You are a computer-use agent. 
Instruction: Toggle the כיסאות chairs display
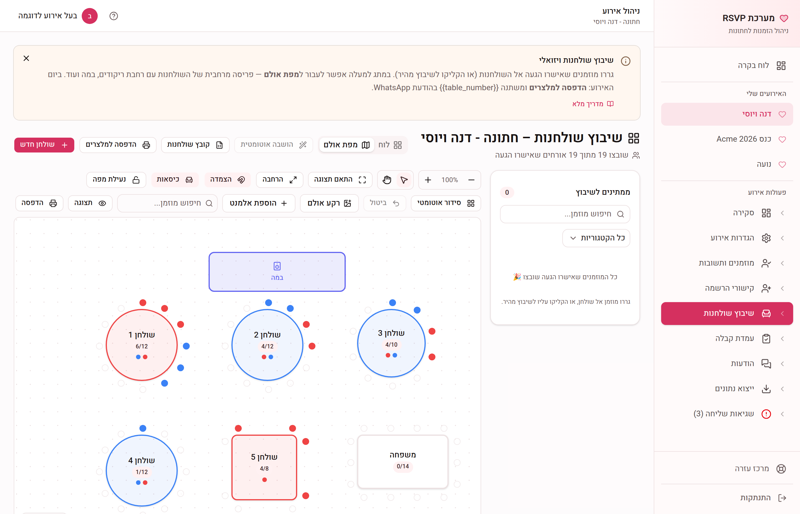(x=175, y=180)
